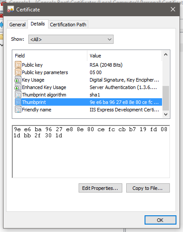Click the field list scroll down arrow
The image size is (183, 232).
(x=166, y=114)
